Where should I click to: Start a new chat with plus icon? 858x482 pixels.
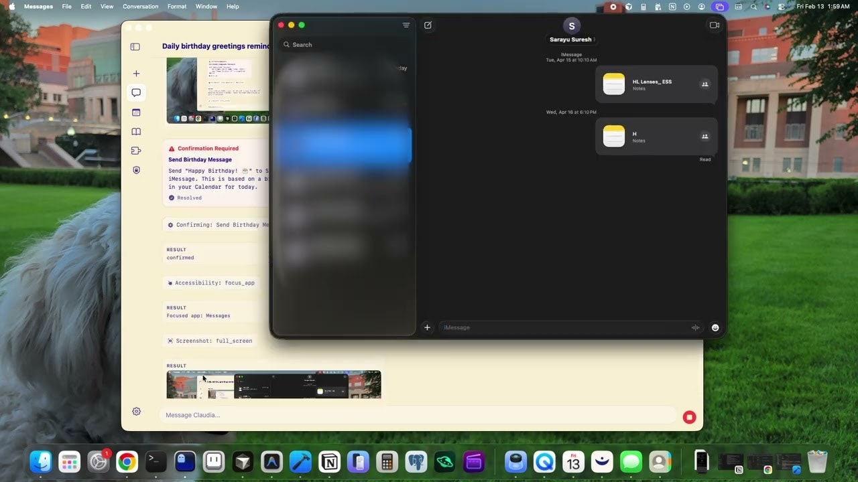click(x=136, y=74)
